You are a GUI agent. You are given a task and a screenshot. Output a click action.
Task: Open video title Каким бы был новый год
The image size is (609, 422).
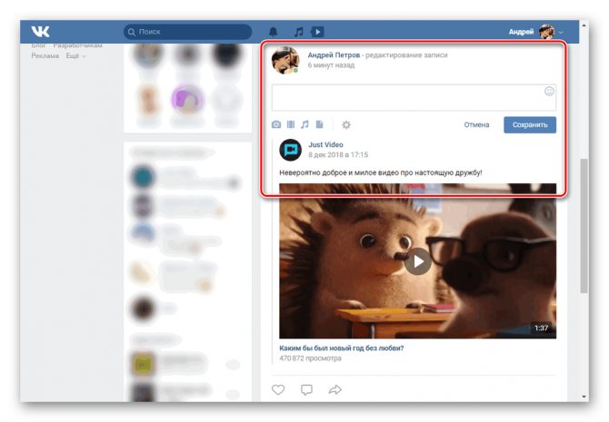(x=342, y=348)
